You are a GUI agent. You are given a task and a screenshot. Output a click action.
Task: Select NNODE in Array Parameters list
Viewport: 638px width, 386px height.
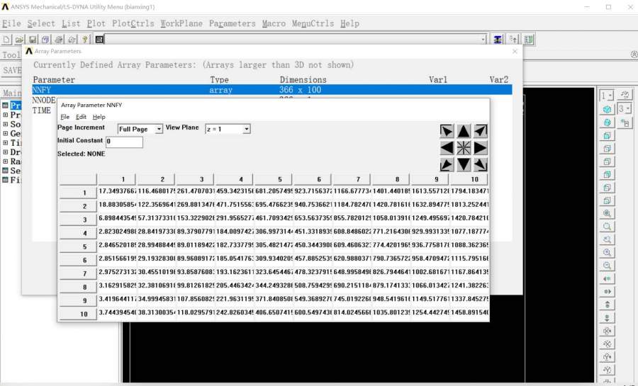click(43, 100)
